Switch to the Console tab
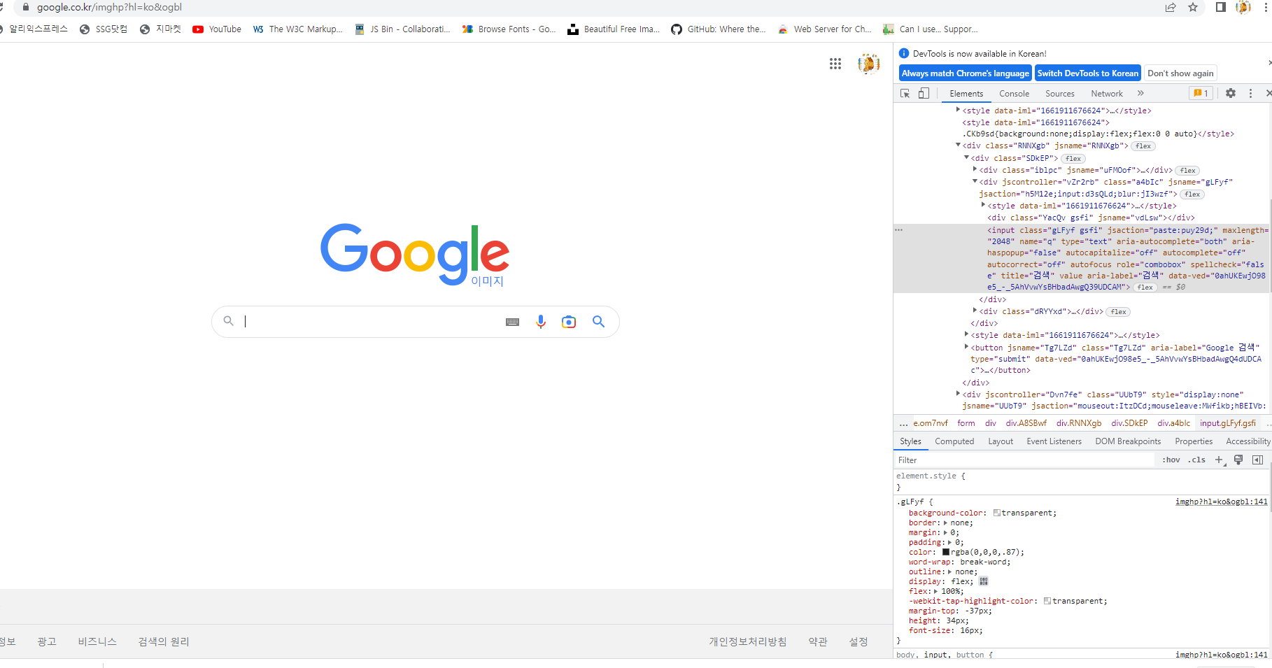The image size is (1272, 668). 1014,94
